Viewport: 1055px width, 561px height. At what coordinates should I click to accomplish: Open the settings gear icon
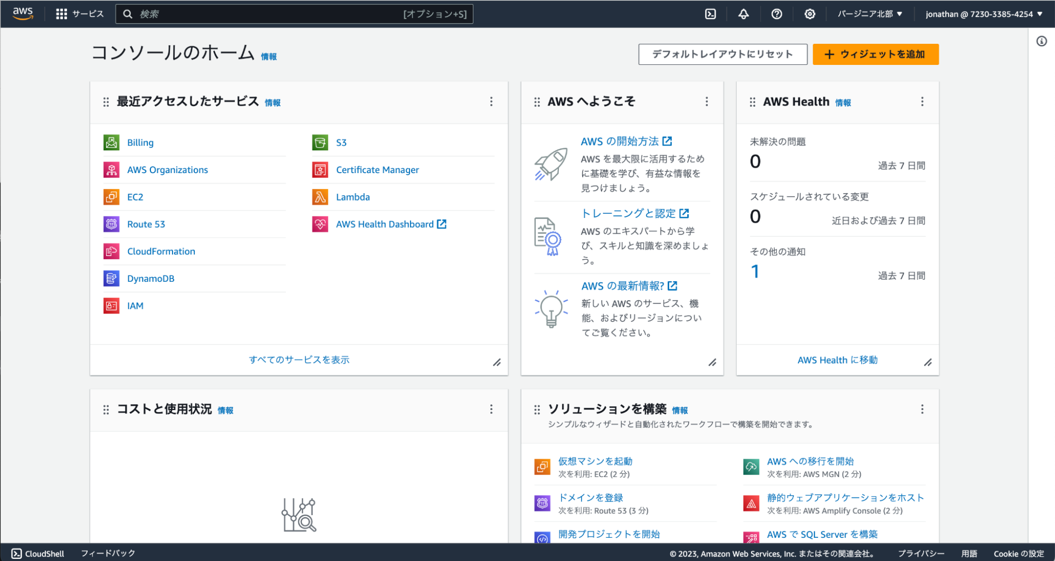tap(810, 14)
